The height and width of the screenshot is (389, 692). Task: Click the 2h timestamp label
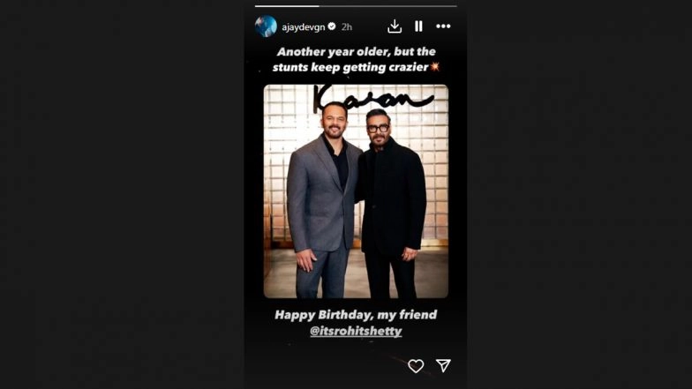346,26
